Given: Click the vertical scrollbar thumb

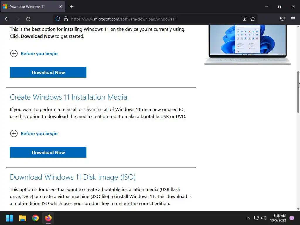Looking at the screenshot, I should [298, 92].
